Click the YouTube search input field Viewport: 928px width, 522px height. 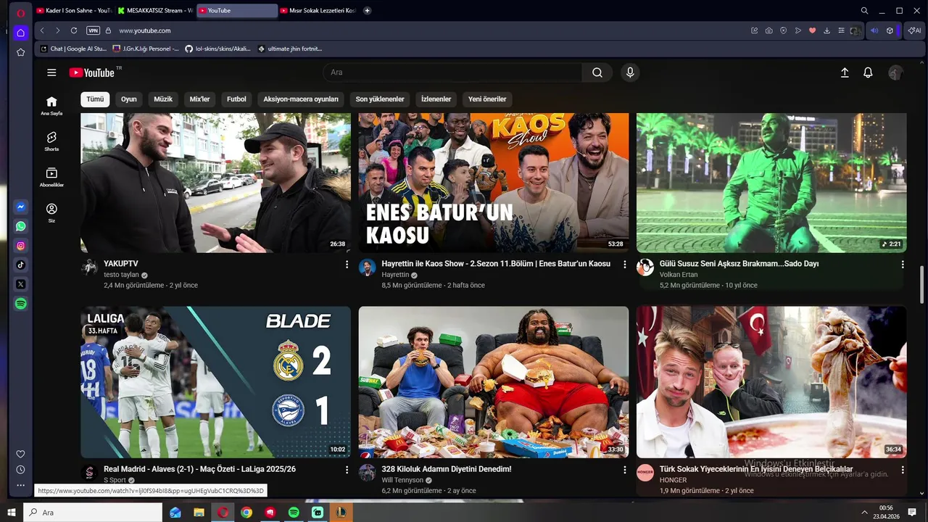pyautogui.click(x=453, y=72)
